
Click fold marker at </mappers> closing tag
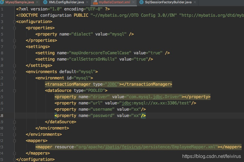(14, 153)
